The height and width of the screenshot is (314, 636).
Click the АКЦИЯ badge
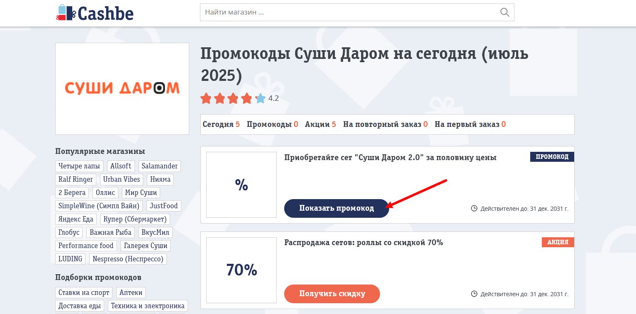tap(558, 242)
